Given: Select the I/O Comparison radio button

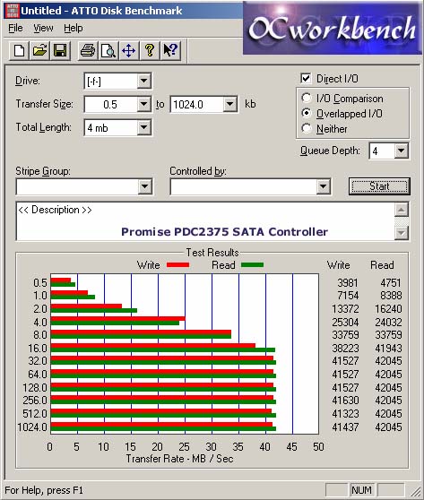Looking at the screenshot, I should pyautogui.click(x=307, y=99).
